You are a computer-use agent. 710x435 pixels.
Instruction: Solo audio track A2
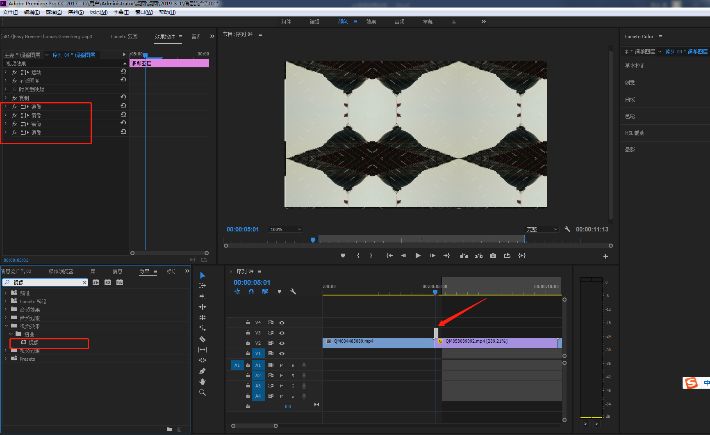click(x=293, y=375)
